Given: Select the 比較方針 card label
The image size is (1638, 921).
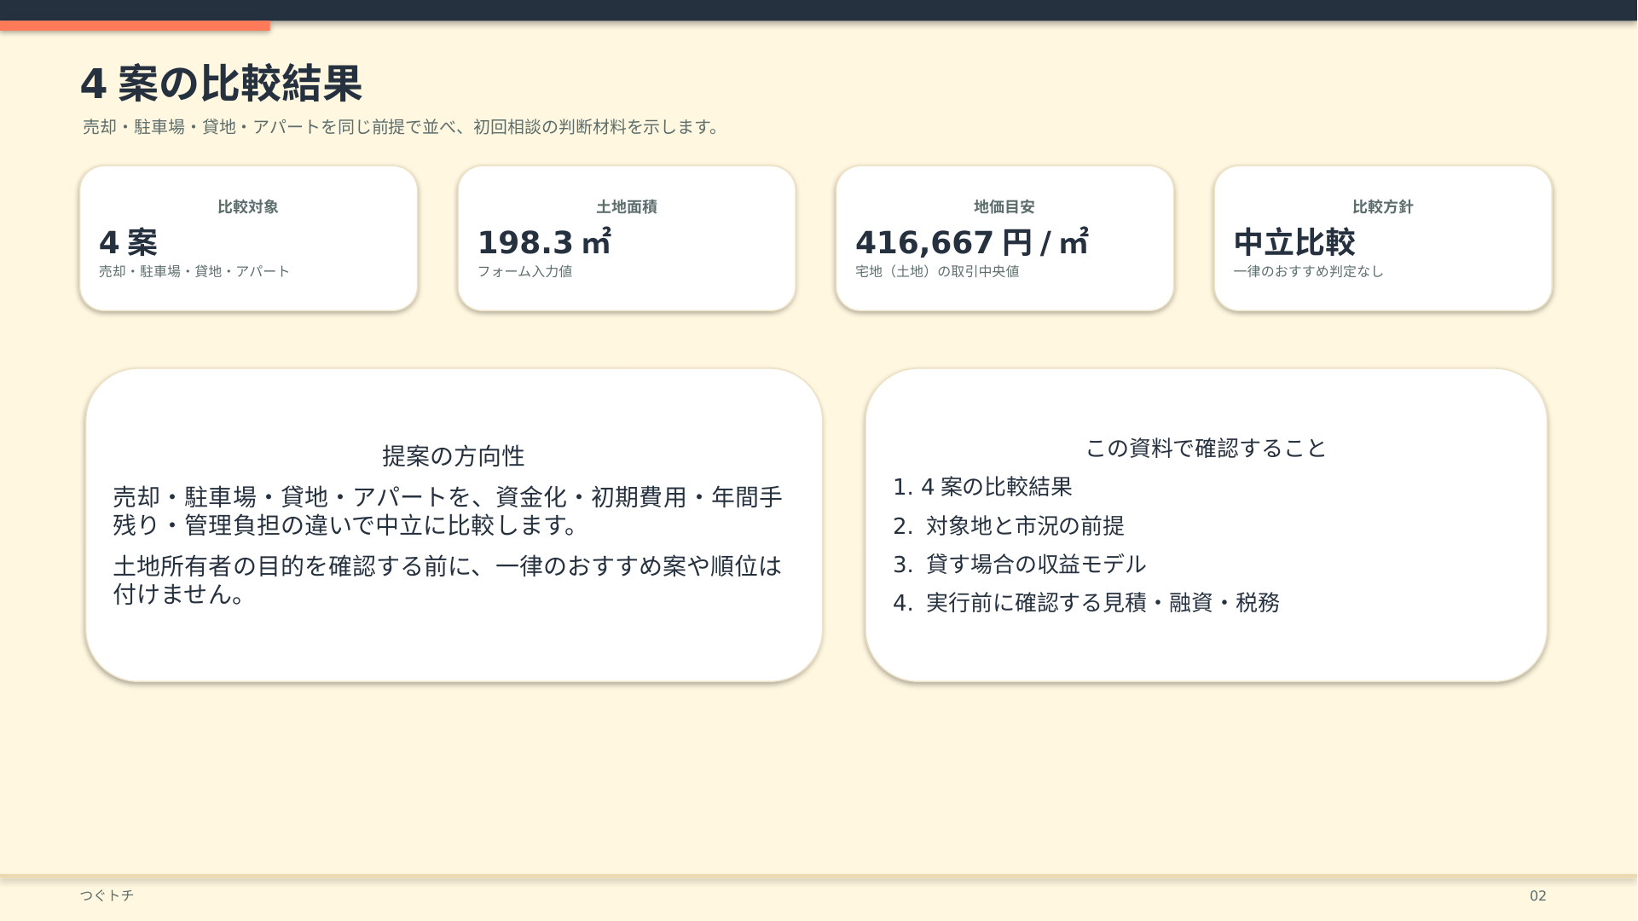Looking at the screenshot, I should tap(1382, 207).
